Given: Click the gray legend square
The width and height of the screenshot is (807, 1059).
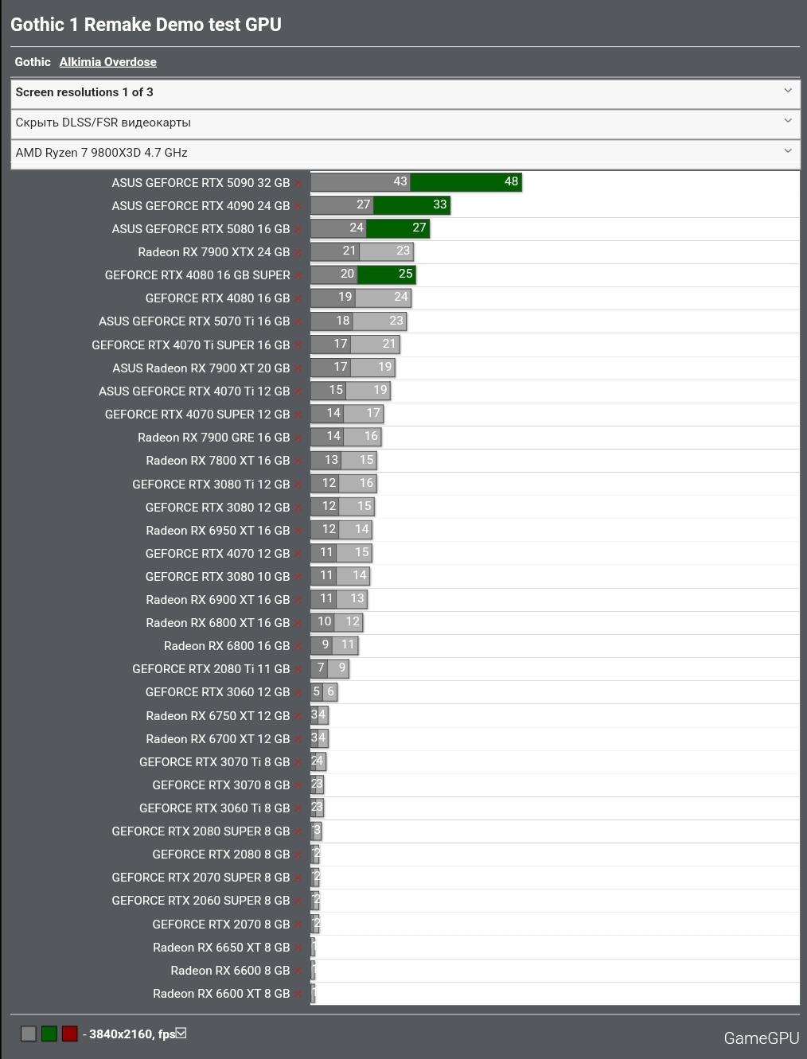Looking at the screenshot, I should 29,1034.
